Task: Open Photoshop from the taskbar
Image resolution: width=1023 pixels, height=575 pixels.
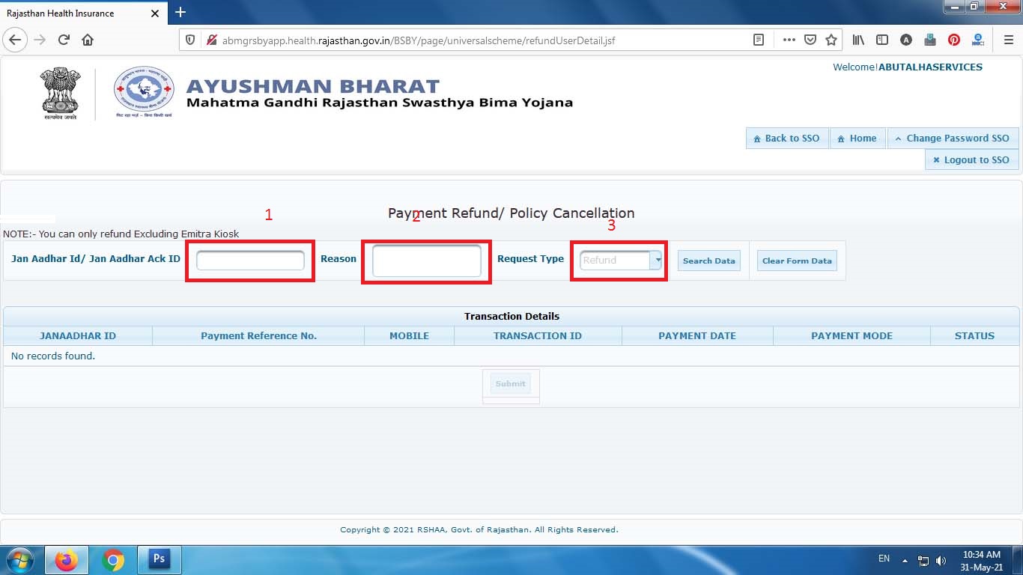Action: point(159,560)
